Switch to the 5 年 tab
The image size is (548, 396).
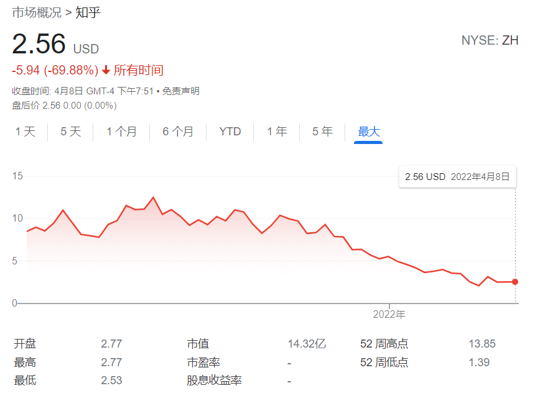click(322, 132)
